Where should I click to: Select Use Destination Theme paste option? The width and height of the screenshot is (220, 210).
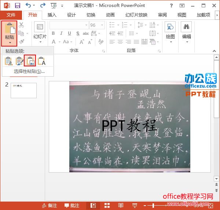click(x=9, y=61)
